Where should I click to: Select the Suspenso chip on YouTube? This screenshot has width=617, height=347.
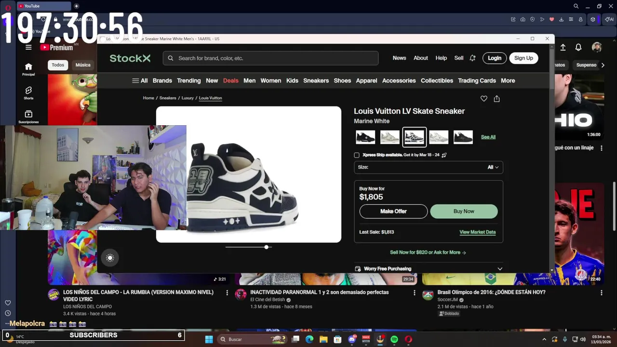586,65
